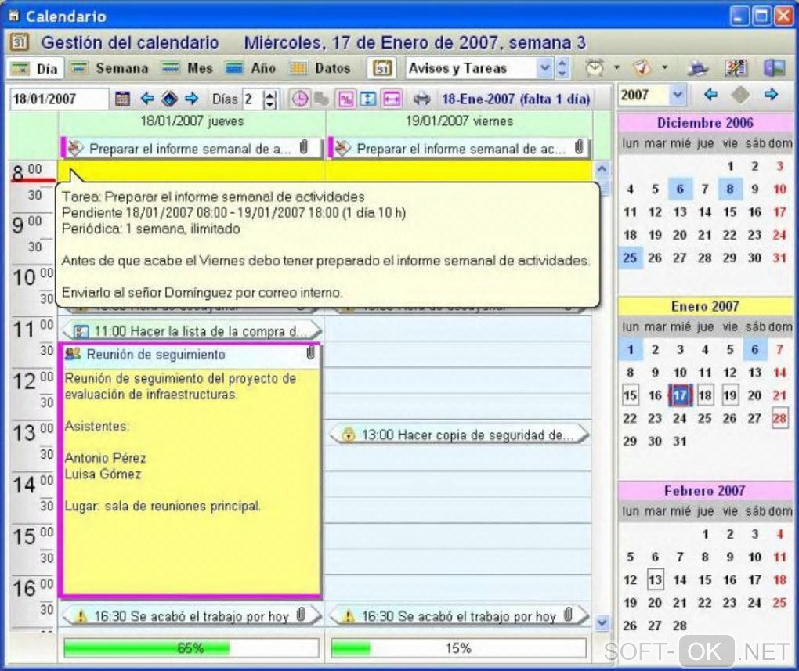Go to next day with right arrow
The height and width of the screenshot is (671, 799).
point(192,98)
